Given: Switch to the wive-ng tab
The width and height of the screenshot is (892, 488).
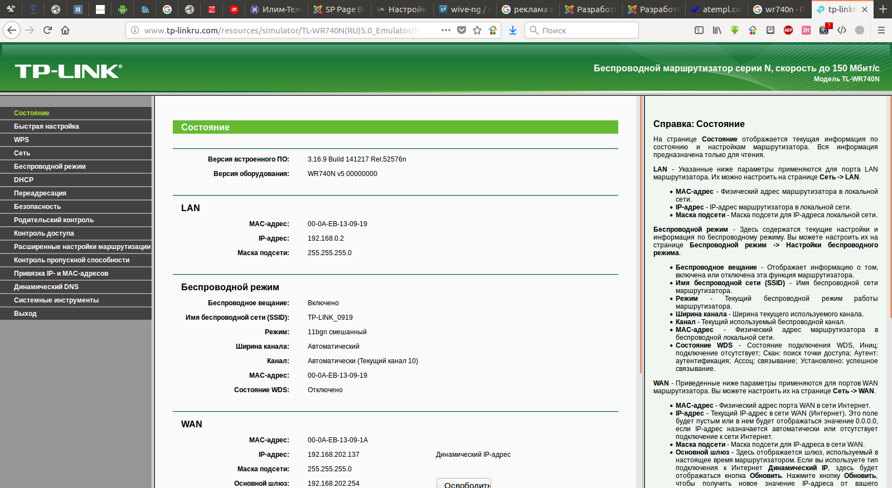Looking at the screenshot, I should tap(465, 9).
